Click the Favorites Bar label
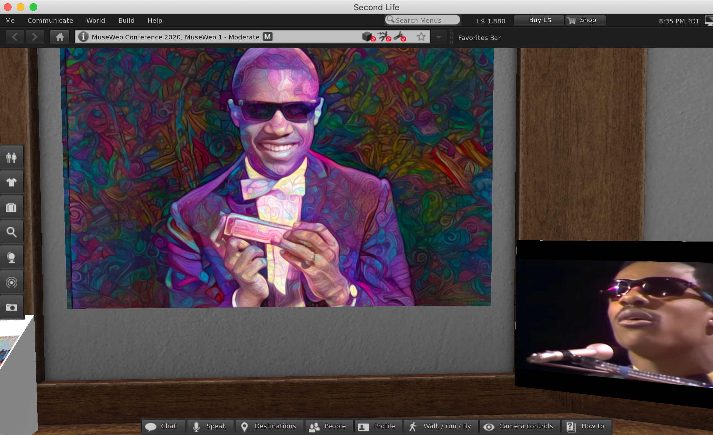 [479, 38]
